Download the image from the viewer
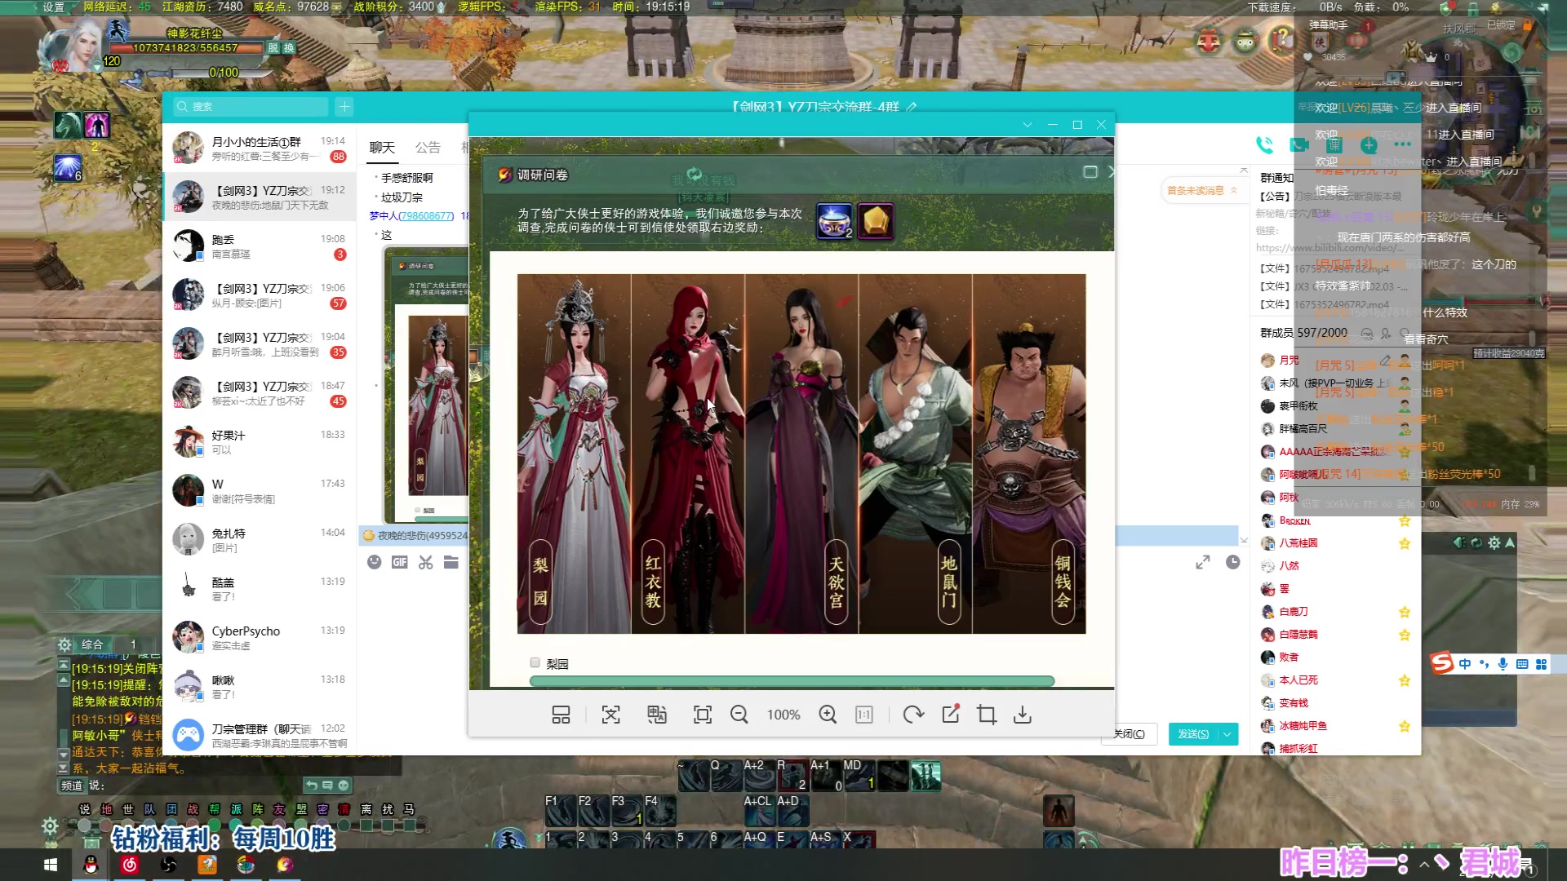The image size is (1567, 881). click(1023, 715)
